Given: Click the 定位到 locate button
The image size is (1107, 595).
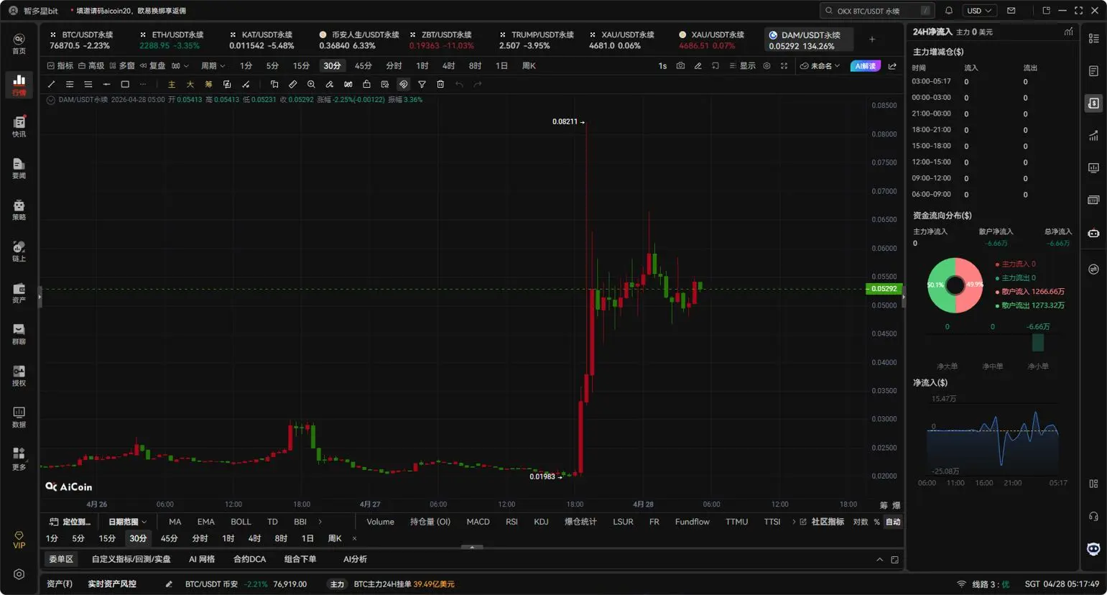Looking at the screenshot, I should point(70,522).
